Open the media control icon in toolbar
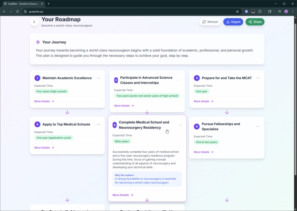The height and width of the screenshot is (211, 297). pos(279,11)
